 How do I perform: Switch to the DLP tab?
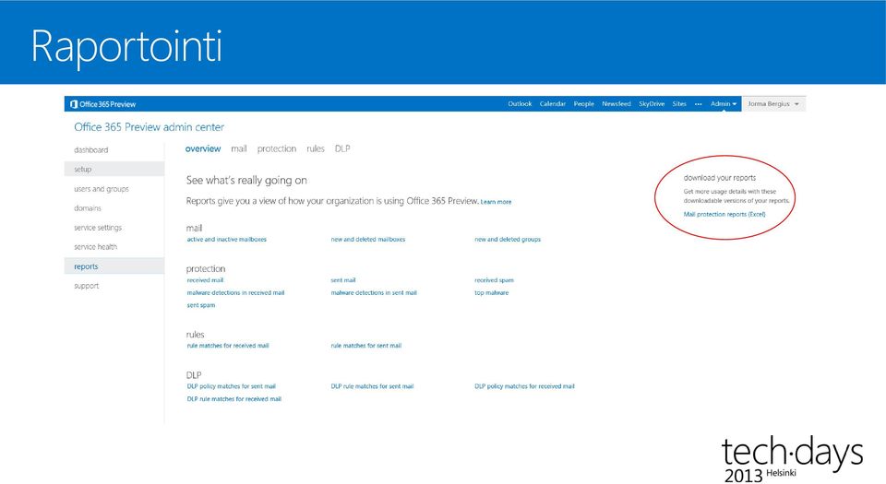[x=342, y=149]
